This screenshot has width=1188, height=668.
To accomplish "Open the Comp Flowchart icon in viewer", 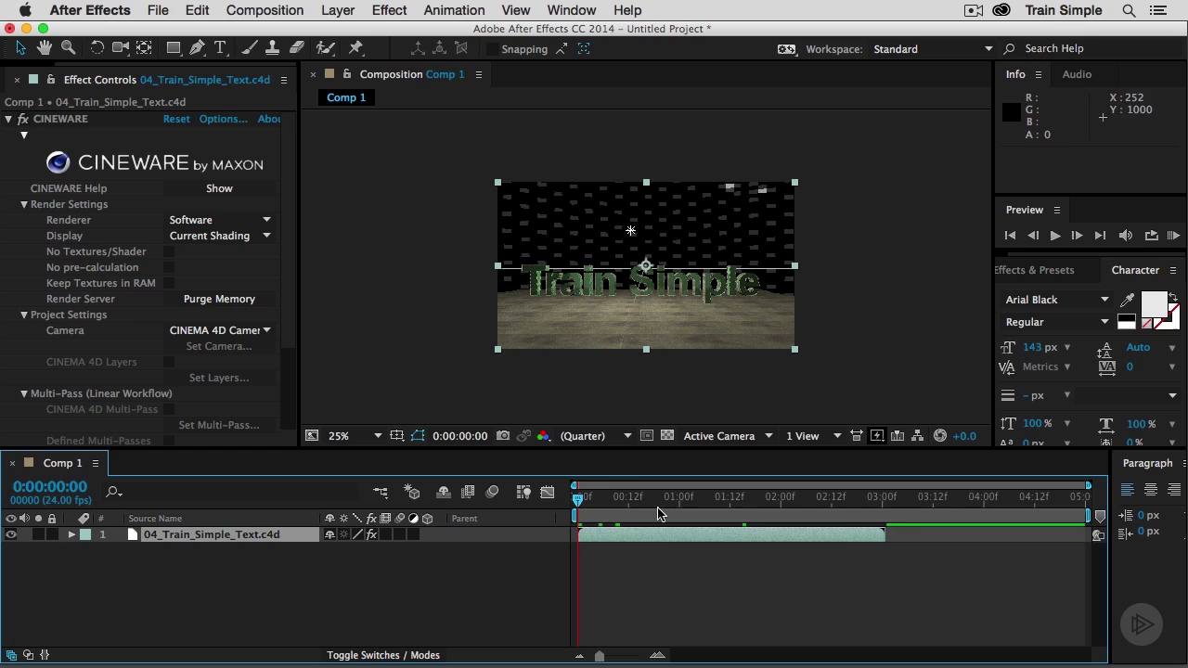I will tap(918, 436).
